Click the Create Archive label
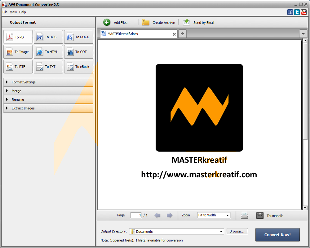 [164, 23]
